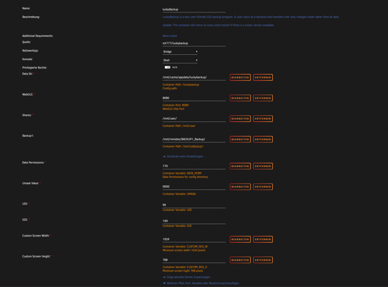Click 'WebGUI http Port' description text
388x287 pixels.
click(x=173, y=109)
